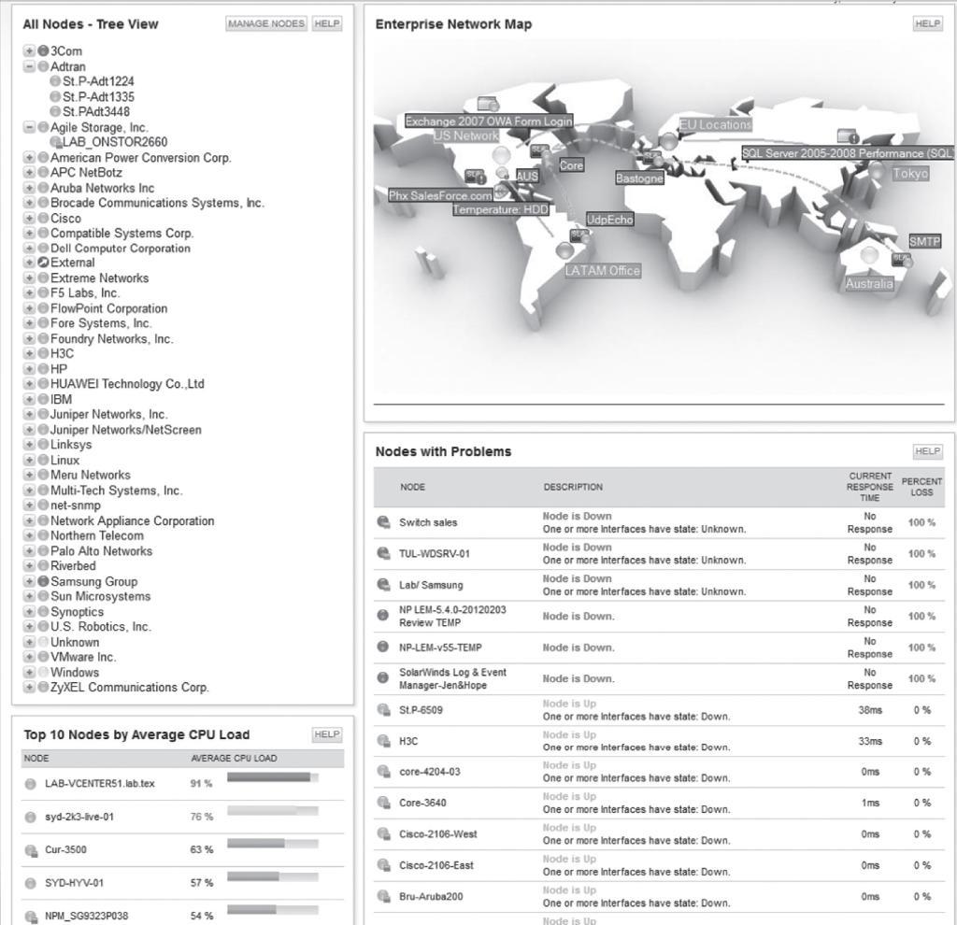
Task: Click the St.P-6509 node status icon
Action: pos(383,709)
